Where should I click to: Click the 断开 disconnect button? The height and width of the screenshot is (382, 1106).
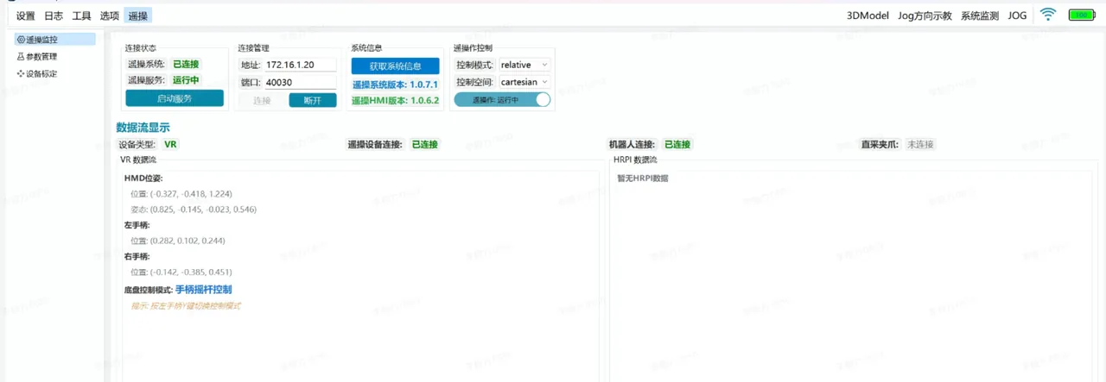312,100
